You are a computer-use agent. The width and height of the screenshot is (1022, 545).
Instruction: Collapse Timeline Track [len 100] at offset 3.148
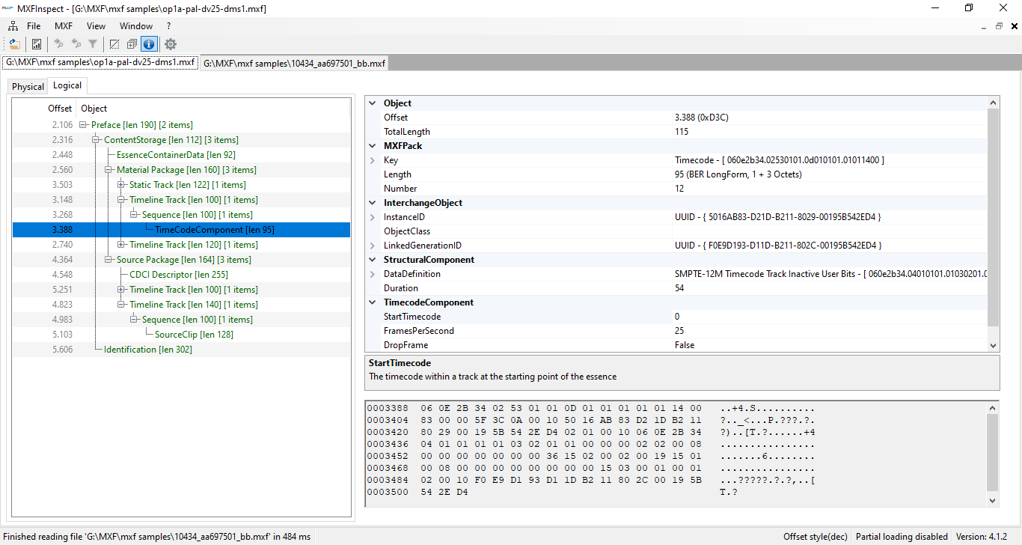point(122,200)
